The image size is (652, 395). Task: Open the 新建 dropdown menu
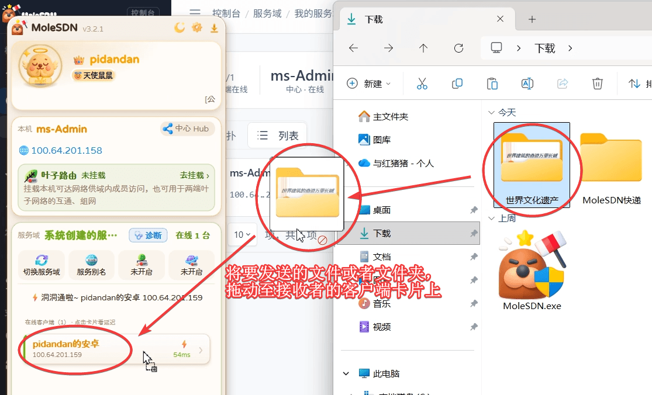[x=369, y=84]
